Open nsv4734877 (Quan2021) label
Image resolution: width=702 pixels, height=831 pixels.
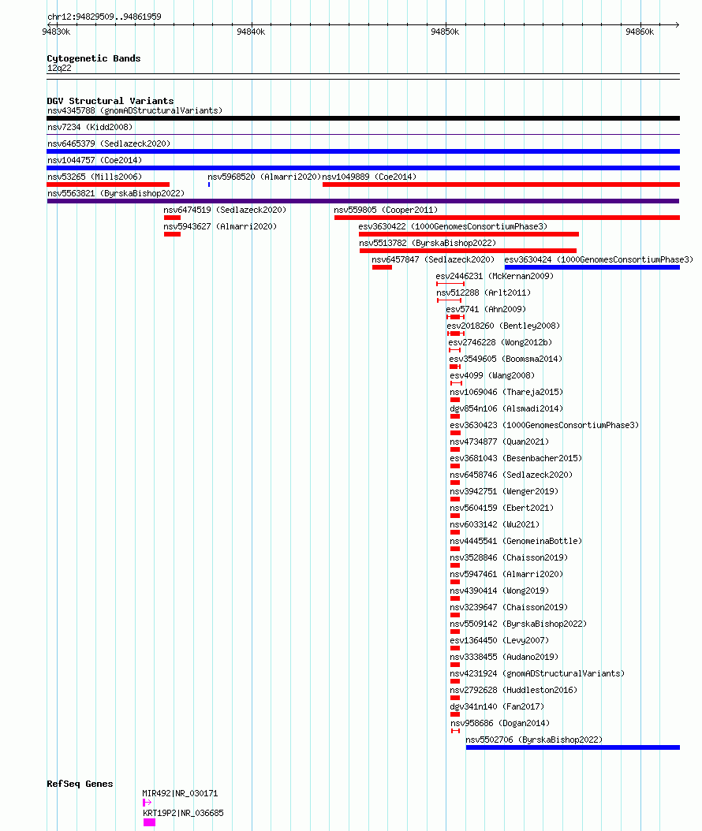(499, 442)
